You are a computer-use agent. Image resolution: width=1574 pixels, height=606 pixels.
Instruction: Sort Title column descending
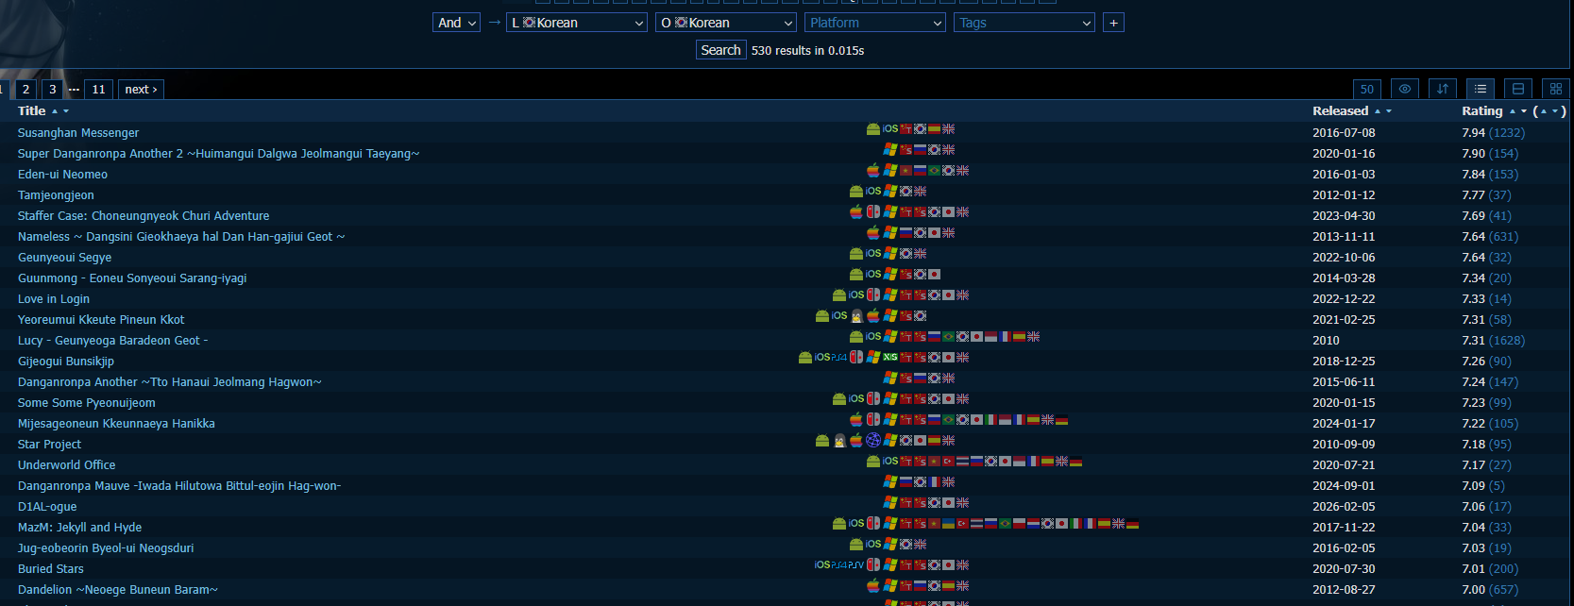point(66,111)
